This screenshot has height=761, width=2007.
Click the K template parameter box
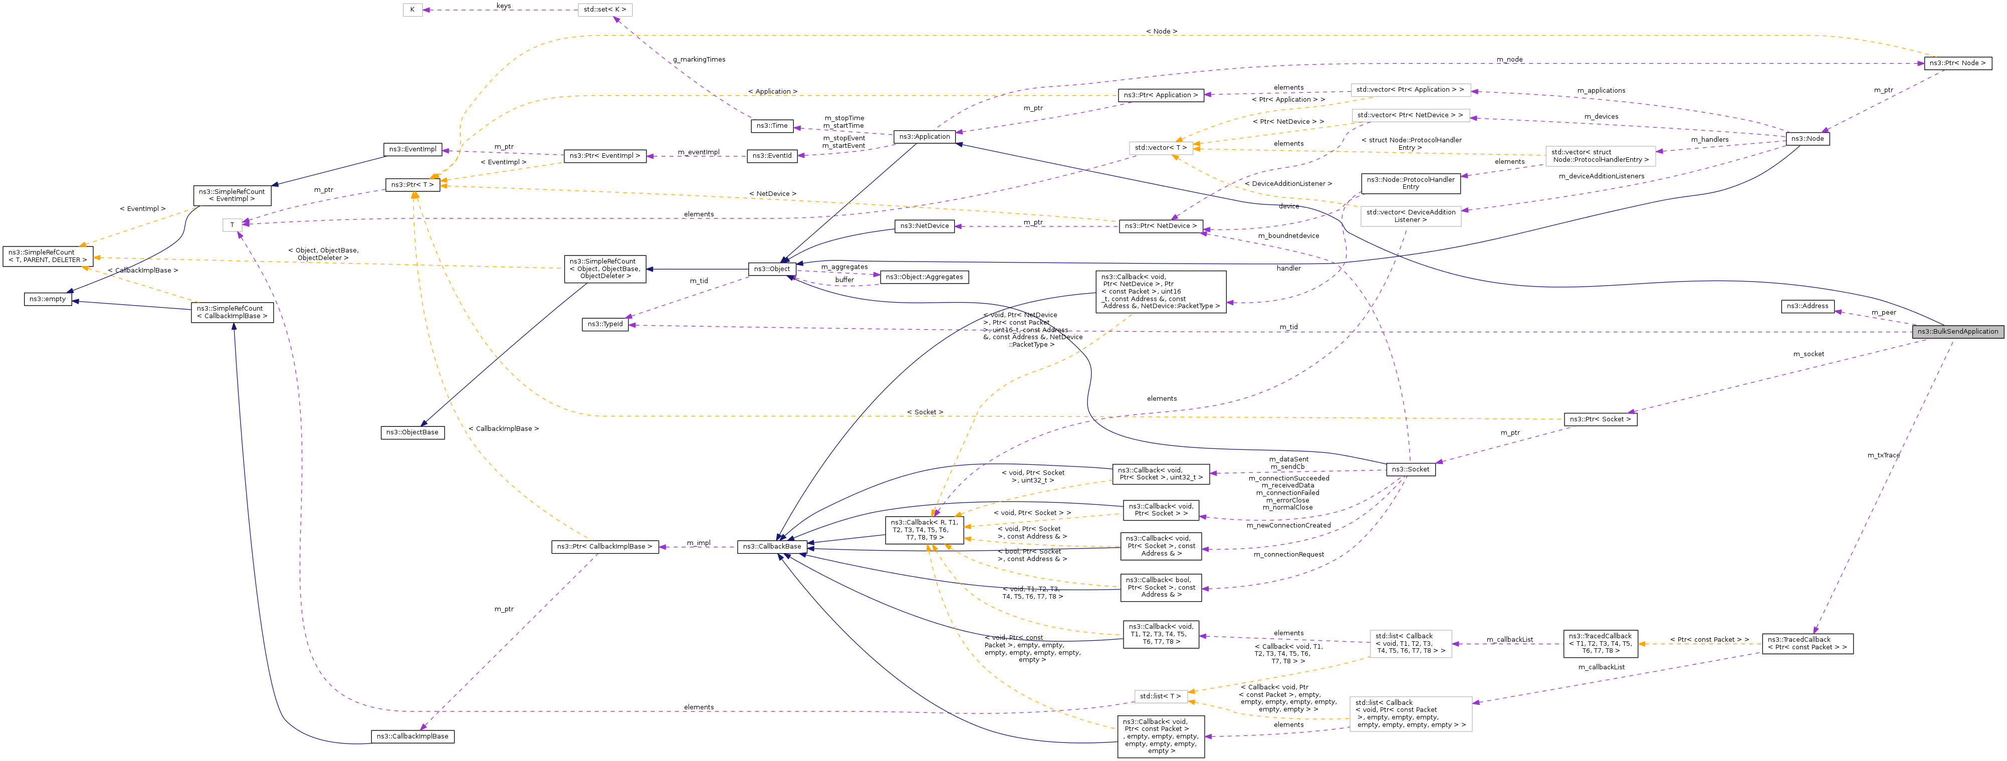(x=413, y=10)
